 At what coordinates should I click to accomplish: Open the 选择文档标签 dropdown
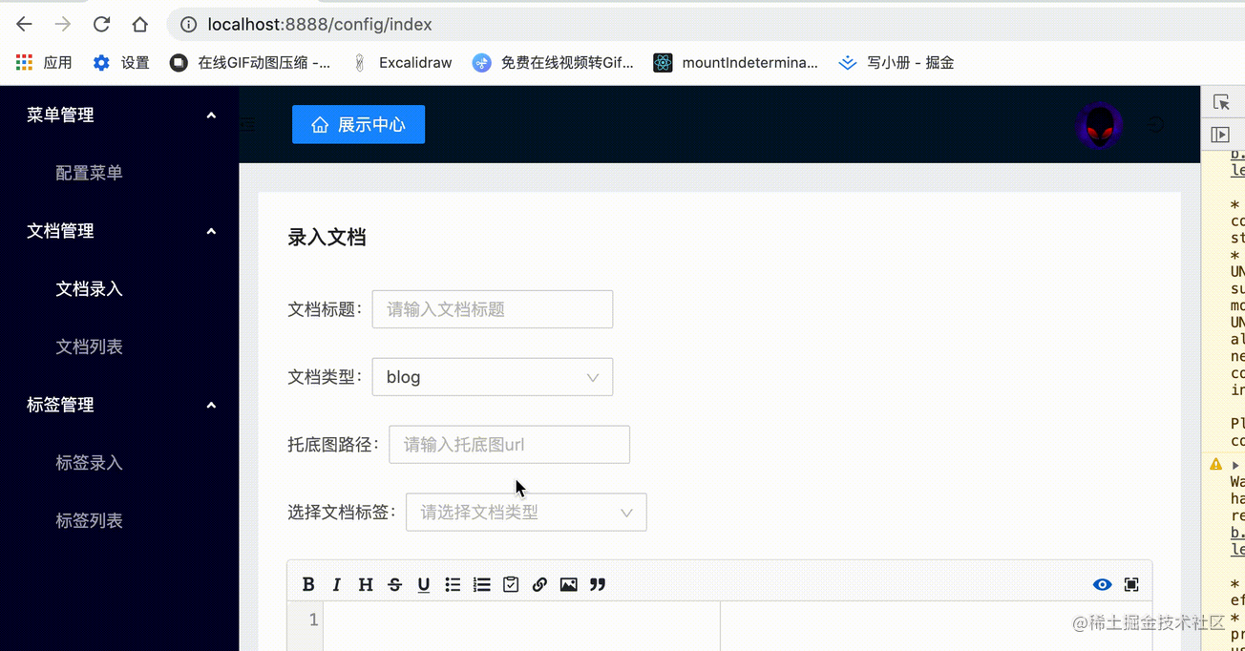526,513
